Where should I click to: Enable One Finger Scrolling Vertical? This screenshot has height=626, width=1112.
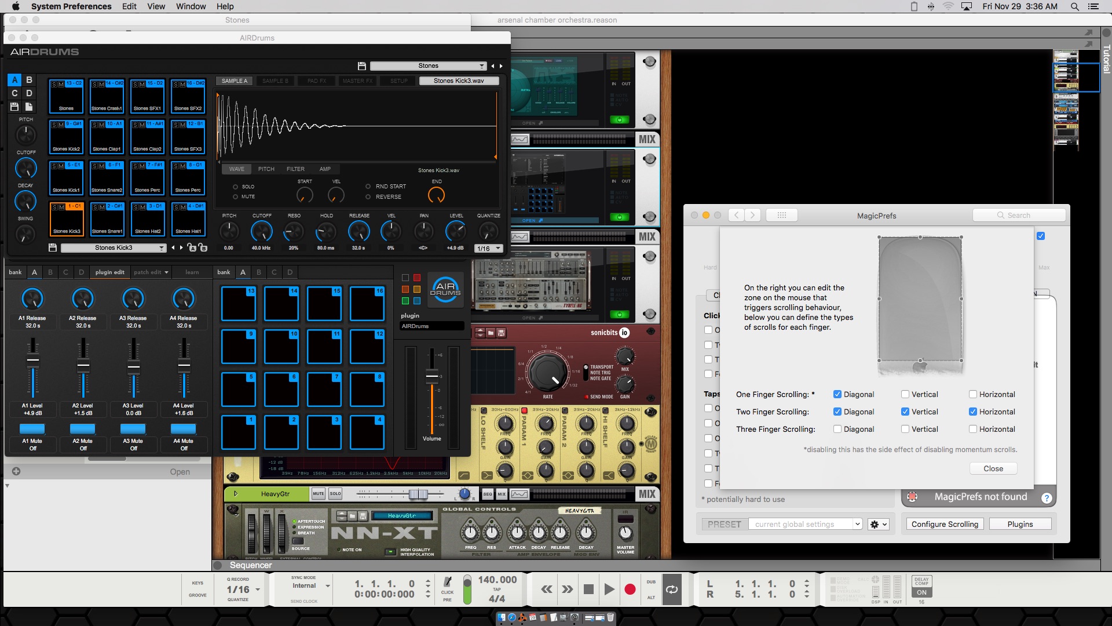(905, 394)
